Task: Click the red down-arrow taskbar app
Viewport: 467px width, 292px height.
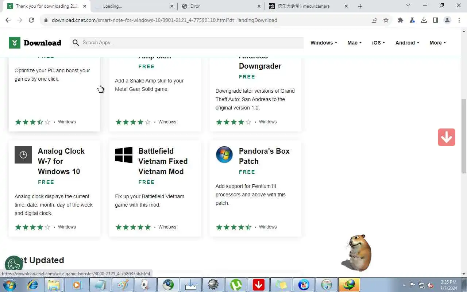Action: coord(259,285)
